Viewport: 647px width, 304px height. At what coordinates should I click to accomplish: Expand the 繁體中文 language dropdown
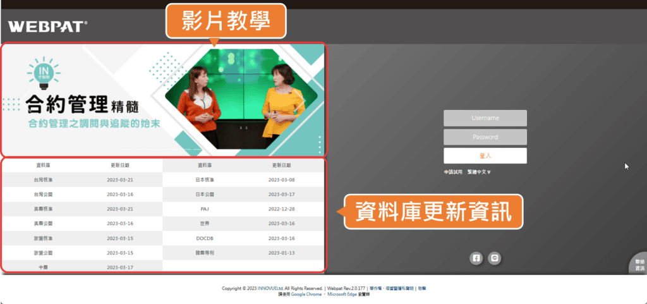pyautogui.click(x=479, y=172)
